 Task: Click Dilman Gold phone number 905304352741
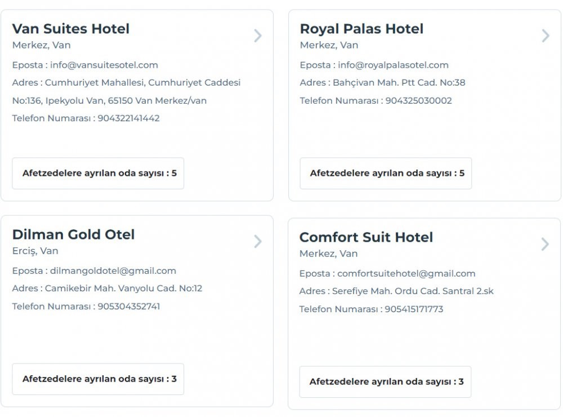(x=129, y=307)
